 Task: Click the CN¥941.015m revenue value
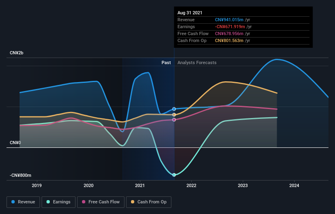coord(229,20)
